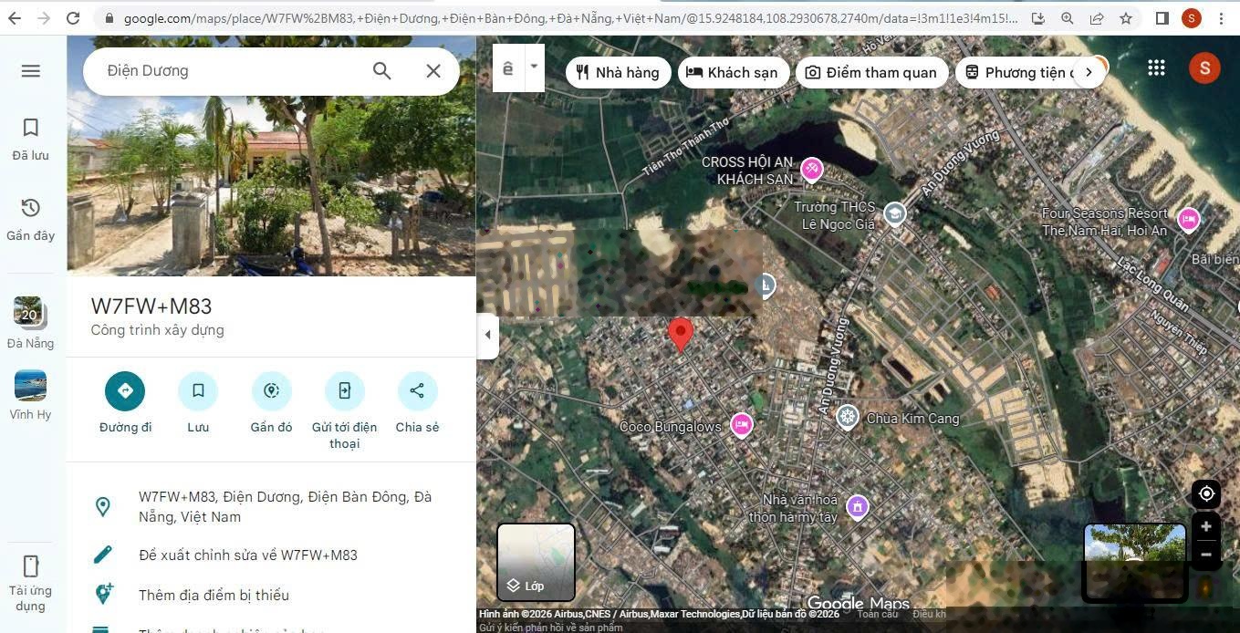Open the Đà Nẵng recent place
This screenshot has width=1240, height=633.
click(x=30, y=323)
